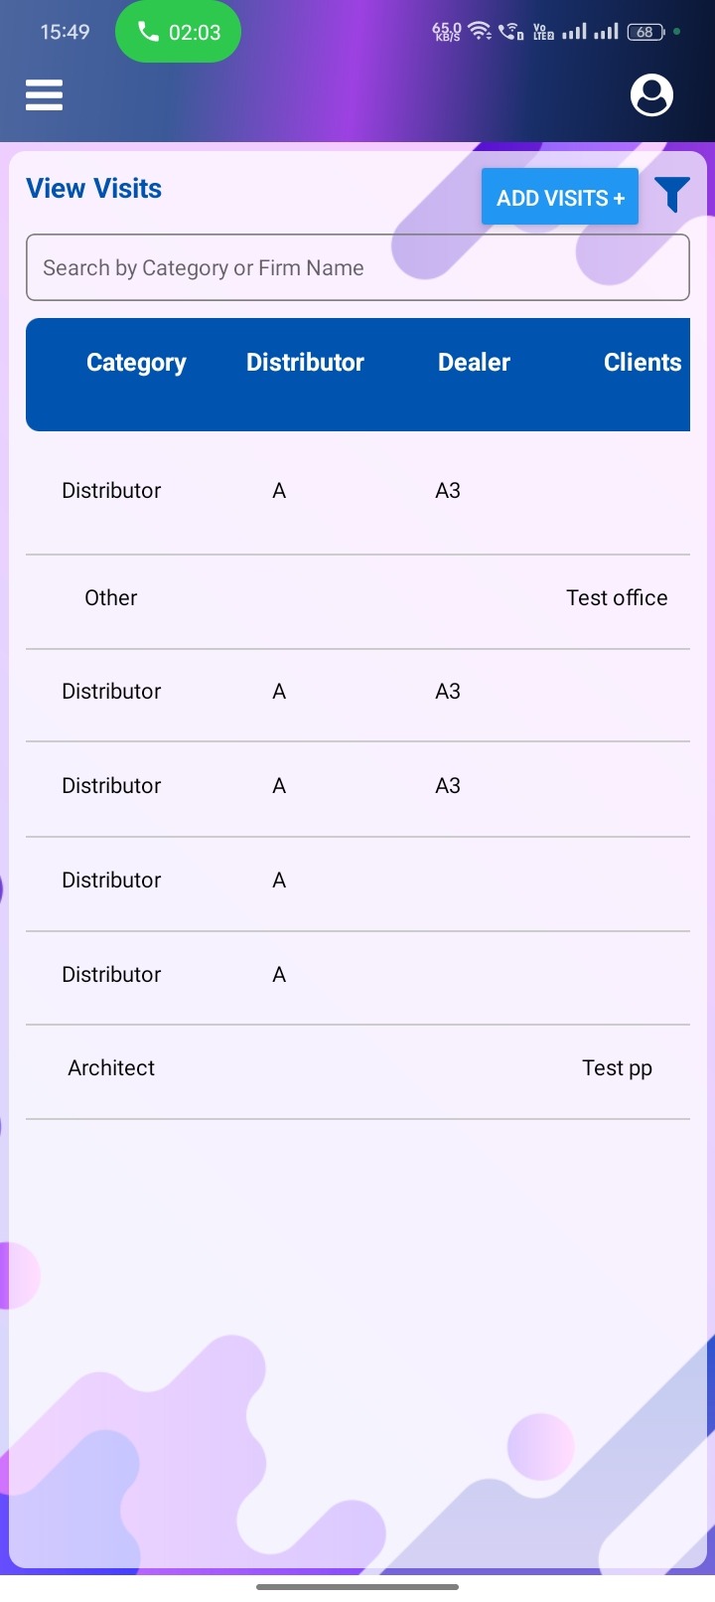Open the user profile icon
Viewport: 715px width, 1602px height.
(x=651, y=95)
